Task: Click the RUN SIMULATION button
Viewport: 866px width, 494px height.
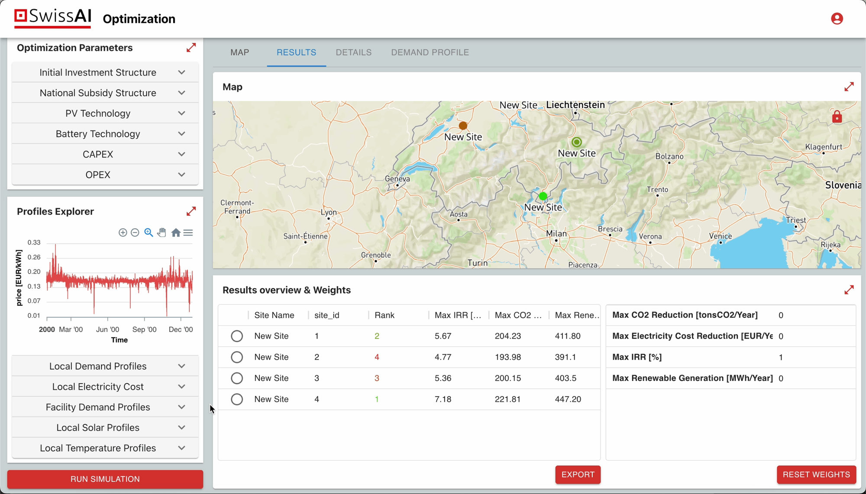Action: coord(105,479)
